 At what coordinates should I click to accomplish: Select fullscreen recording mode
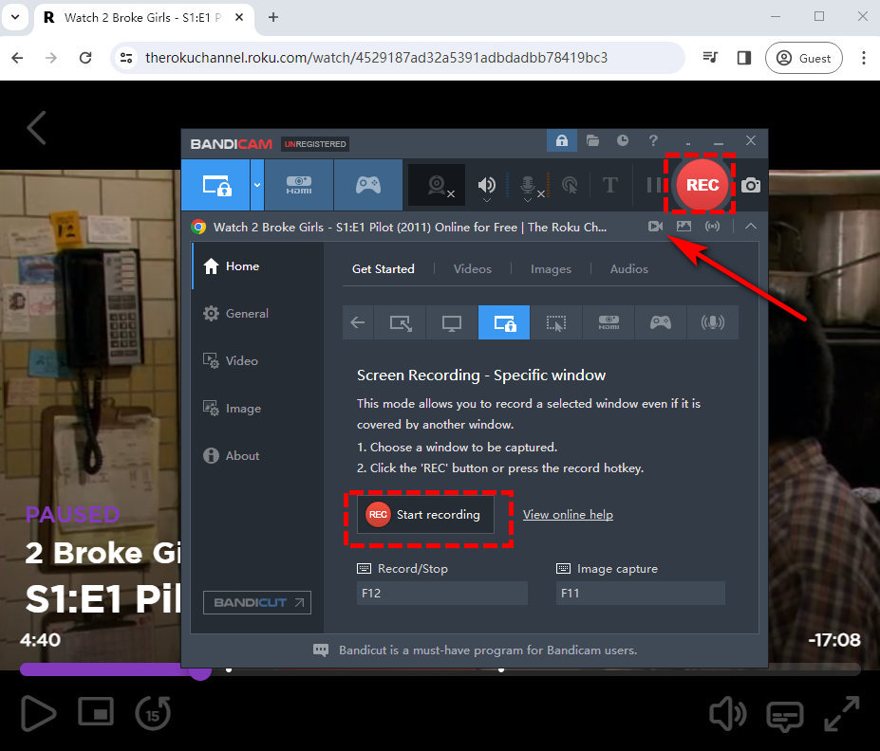point(452,322)
